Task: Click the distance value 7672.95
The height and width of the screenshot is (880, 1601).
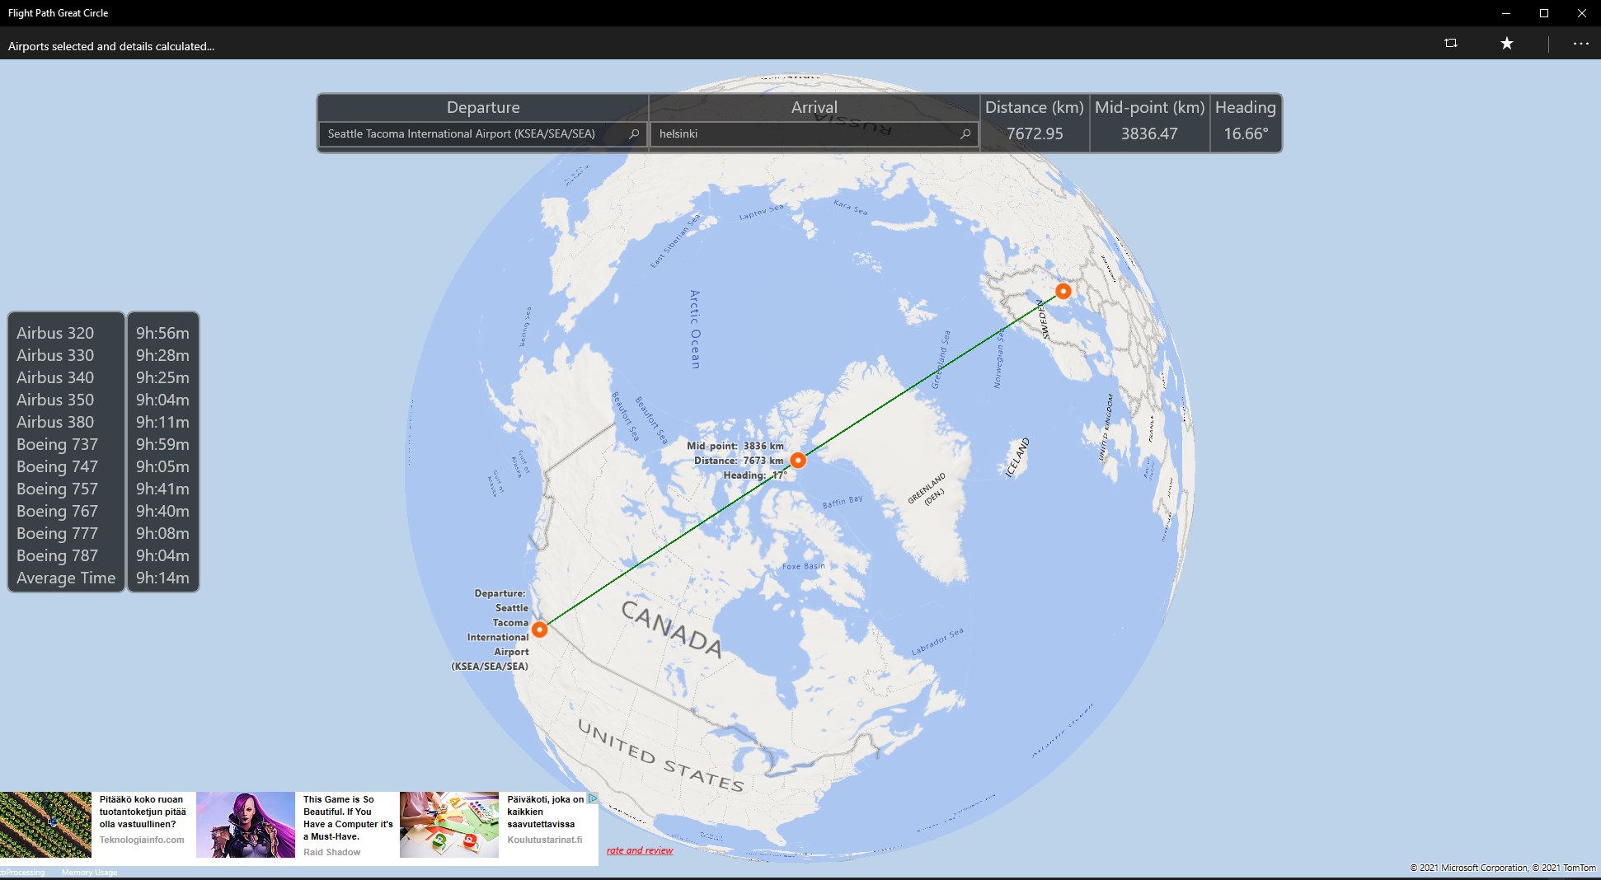Action: point(1035,133)
